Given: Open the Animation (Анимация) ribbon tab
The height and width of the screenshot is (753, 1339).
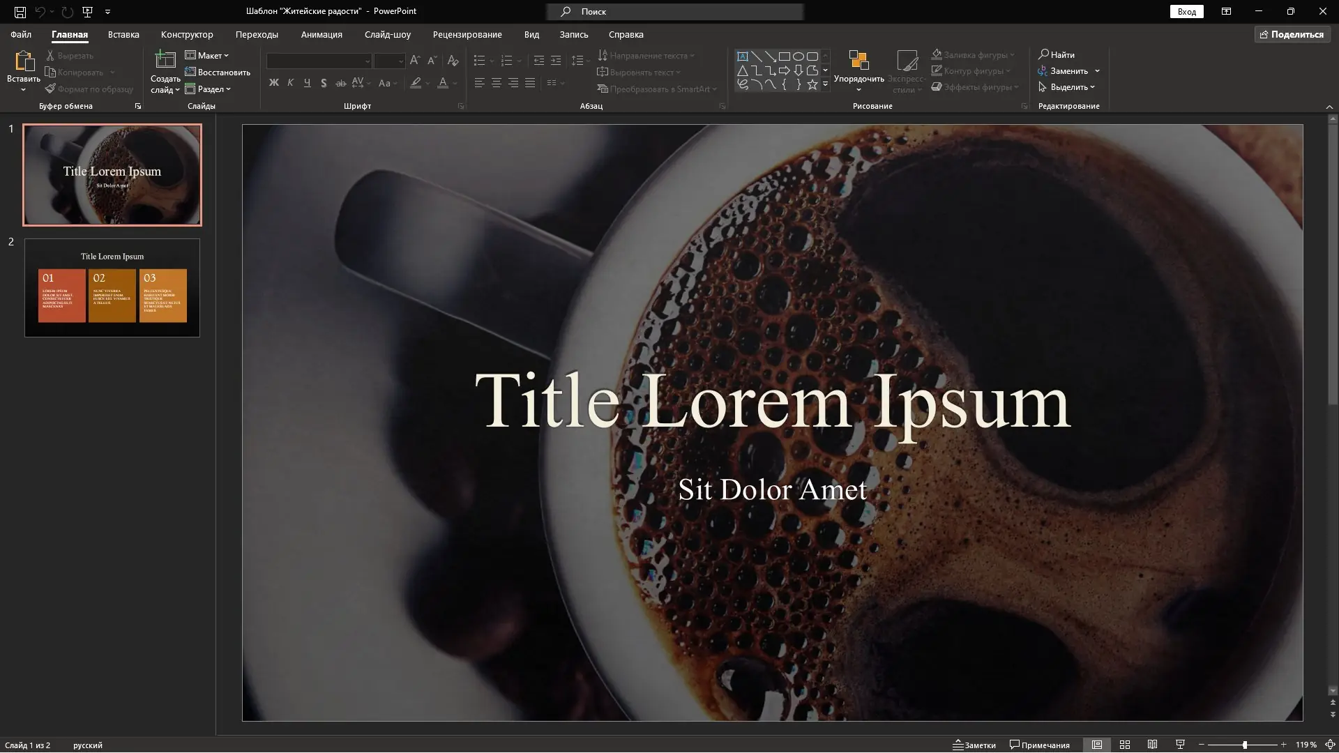Looking at the screenshot, I should click(321, 34).
